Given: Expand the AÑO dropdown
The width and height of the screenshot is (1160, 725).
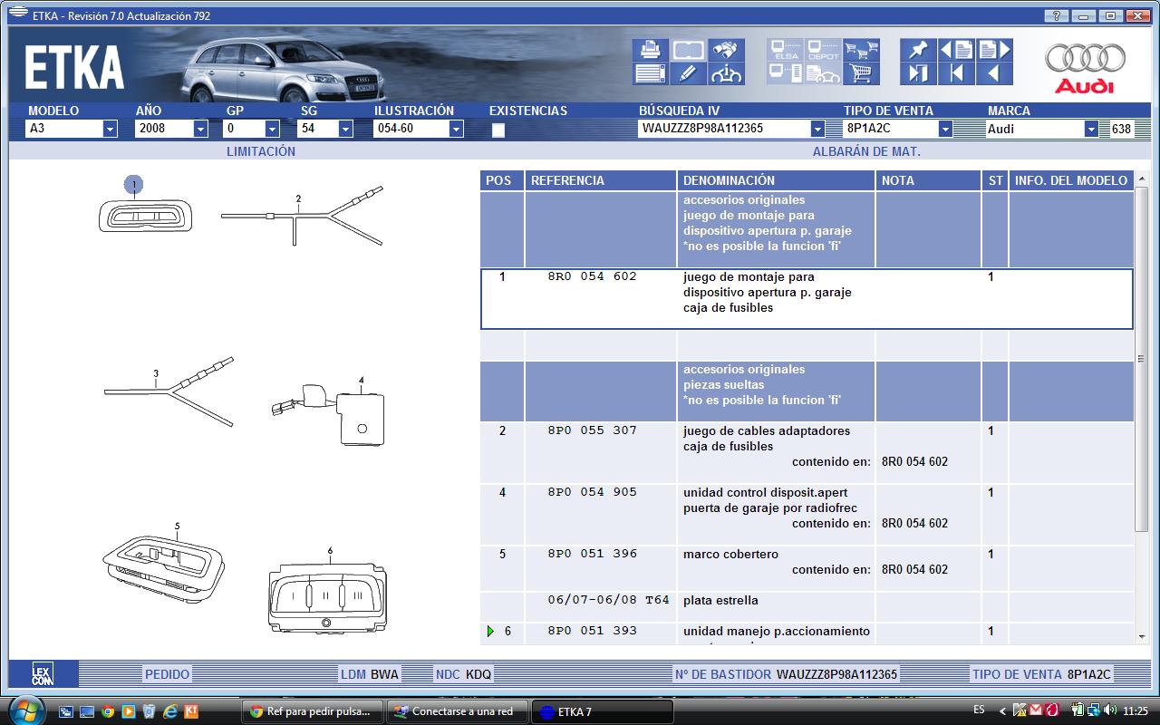Looking at the screenshot, I should pyautogui.click(x=200, y=129).
